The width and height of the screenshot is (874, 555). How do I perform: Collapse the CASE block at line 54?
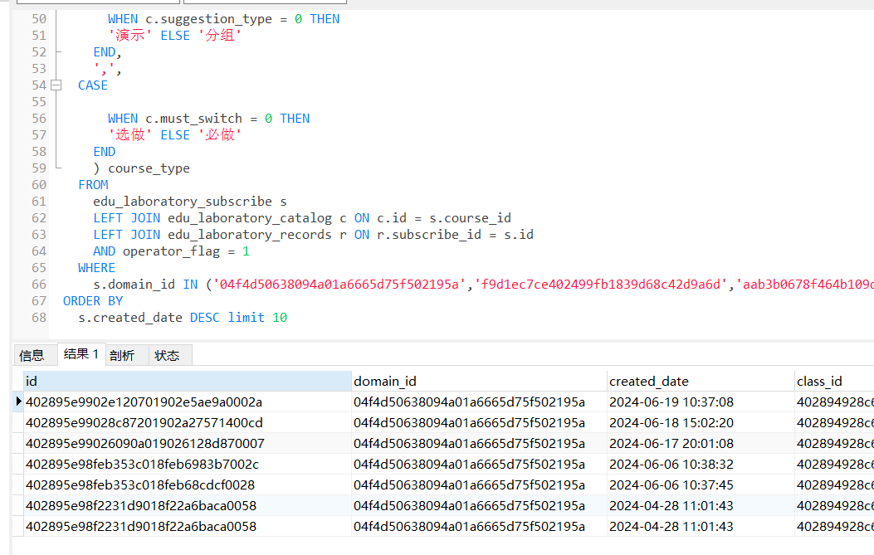pyautogui.click(x=56, y=85)
